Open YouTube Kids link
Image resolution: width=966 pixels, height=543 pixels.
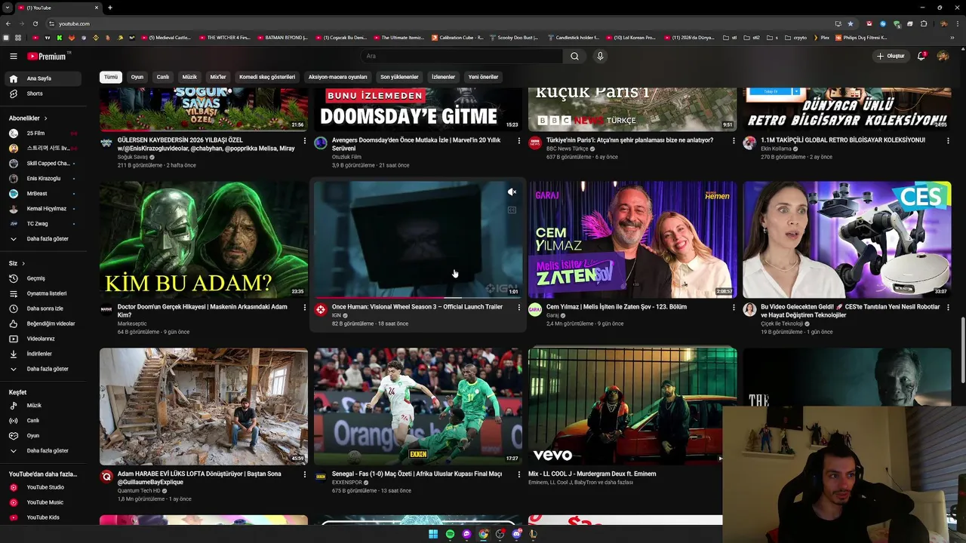[x=45, y=517]
